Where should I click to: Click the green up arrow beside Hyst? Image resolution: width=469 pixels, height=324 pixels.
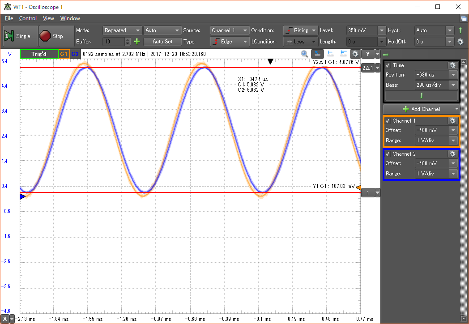click(460, 30)
